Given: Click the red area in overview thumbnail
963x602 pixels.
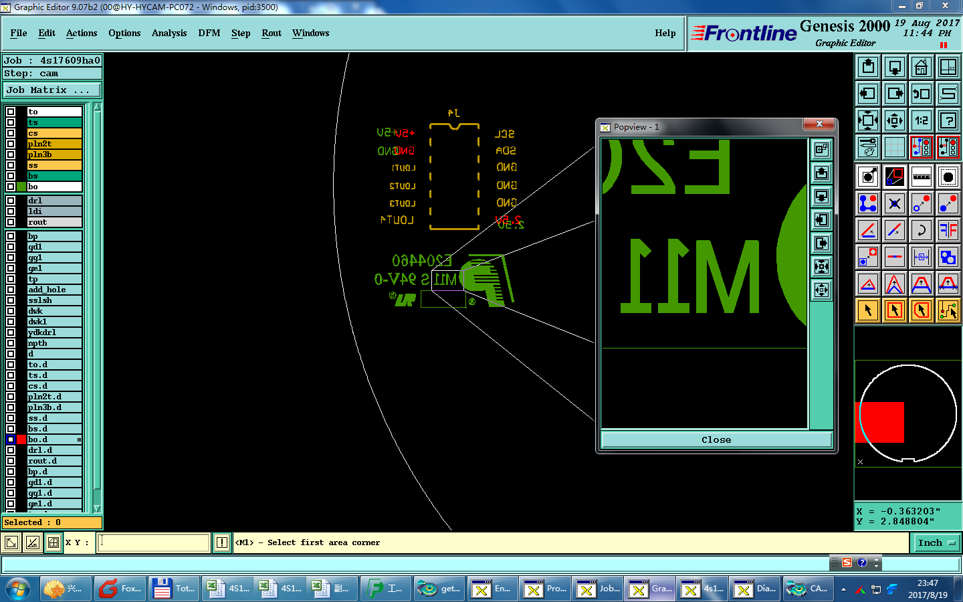Looking at the screenshot, I should [x=880, y=422].
